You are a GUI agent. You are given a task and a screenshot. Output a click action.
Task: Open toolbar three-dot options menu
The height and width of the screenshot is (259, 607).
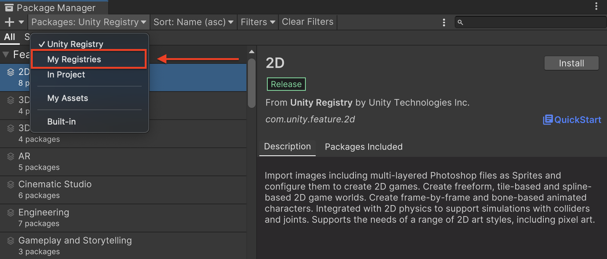point(444,23)
